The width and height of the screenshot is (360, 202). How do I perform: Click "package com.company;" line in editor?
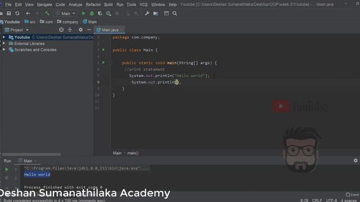coord(136,37)
